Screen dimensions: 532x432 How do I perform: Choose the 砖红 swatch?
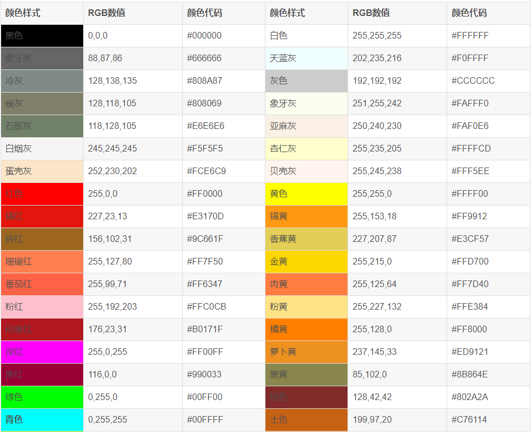(x=42, y=239)
